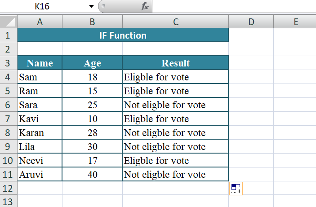Select row 1 header

coord(8,35)
